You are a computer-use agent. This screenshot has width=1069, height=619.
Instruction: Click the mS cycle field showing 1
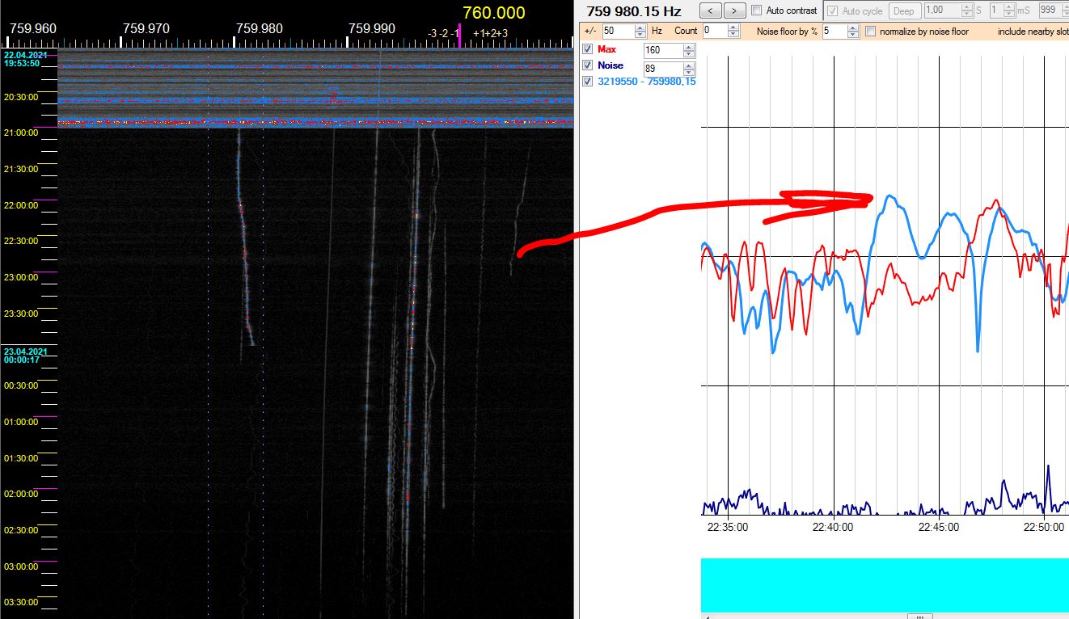pyautogui.click(x=996, y=11)
